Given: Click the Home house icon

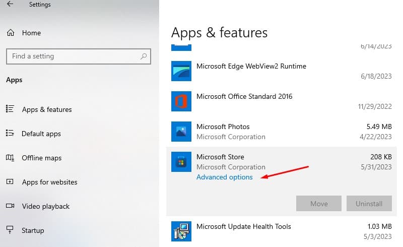Looking at the screenshot, I should 11,33.
